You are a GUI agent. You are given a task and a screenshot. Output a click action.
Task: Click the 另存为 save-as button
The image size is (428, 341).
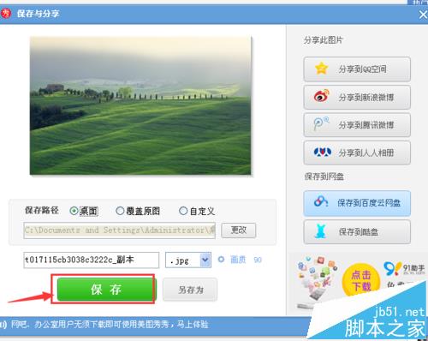190,290
